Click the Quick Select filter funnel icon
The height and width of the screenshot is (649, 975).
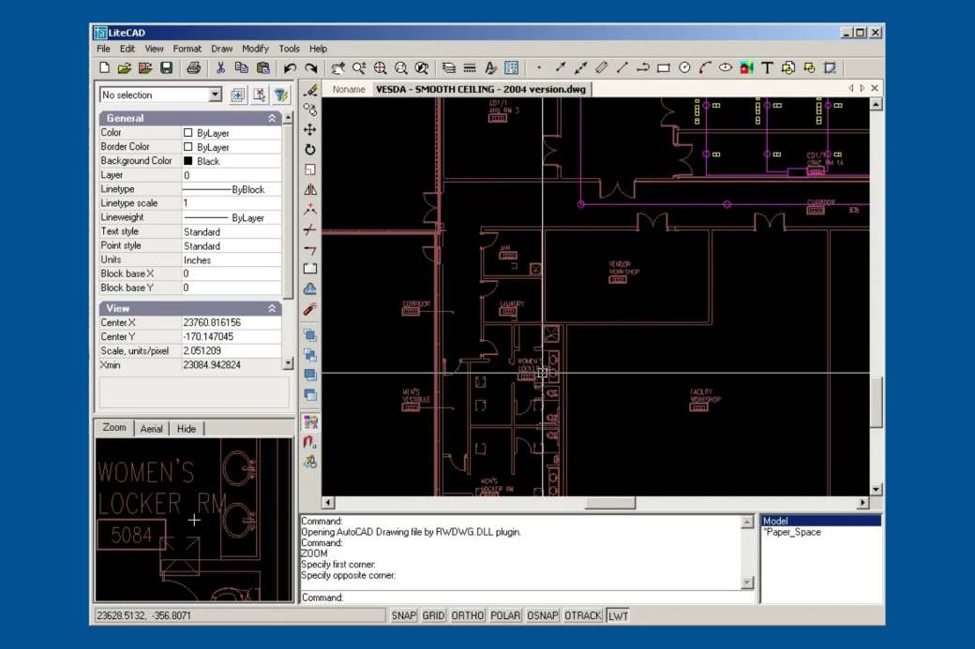pyautogui.click(x=281, y=95)
